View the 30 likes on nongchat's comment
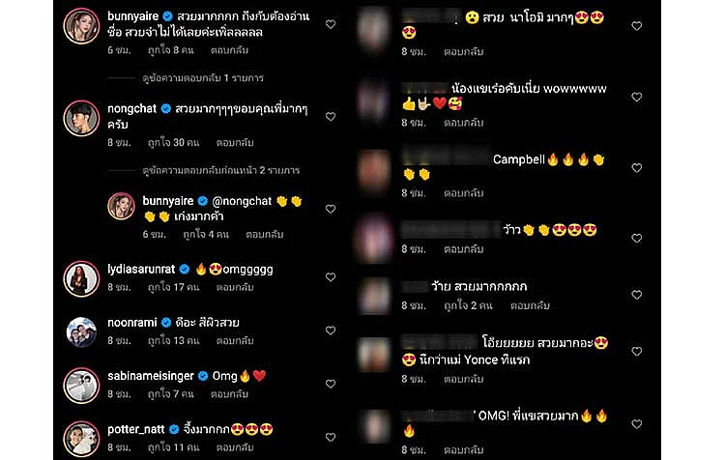The width and height of the screenshot is (725, 460). pos(173,143)
